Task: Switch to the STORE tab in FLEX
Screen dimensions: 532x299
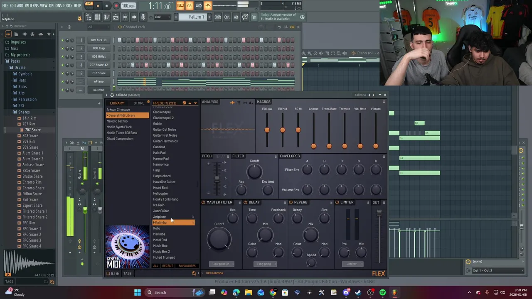Action: (x=139, y=103)
